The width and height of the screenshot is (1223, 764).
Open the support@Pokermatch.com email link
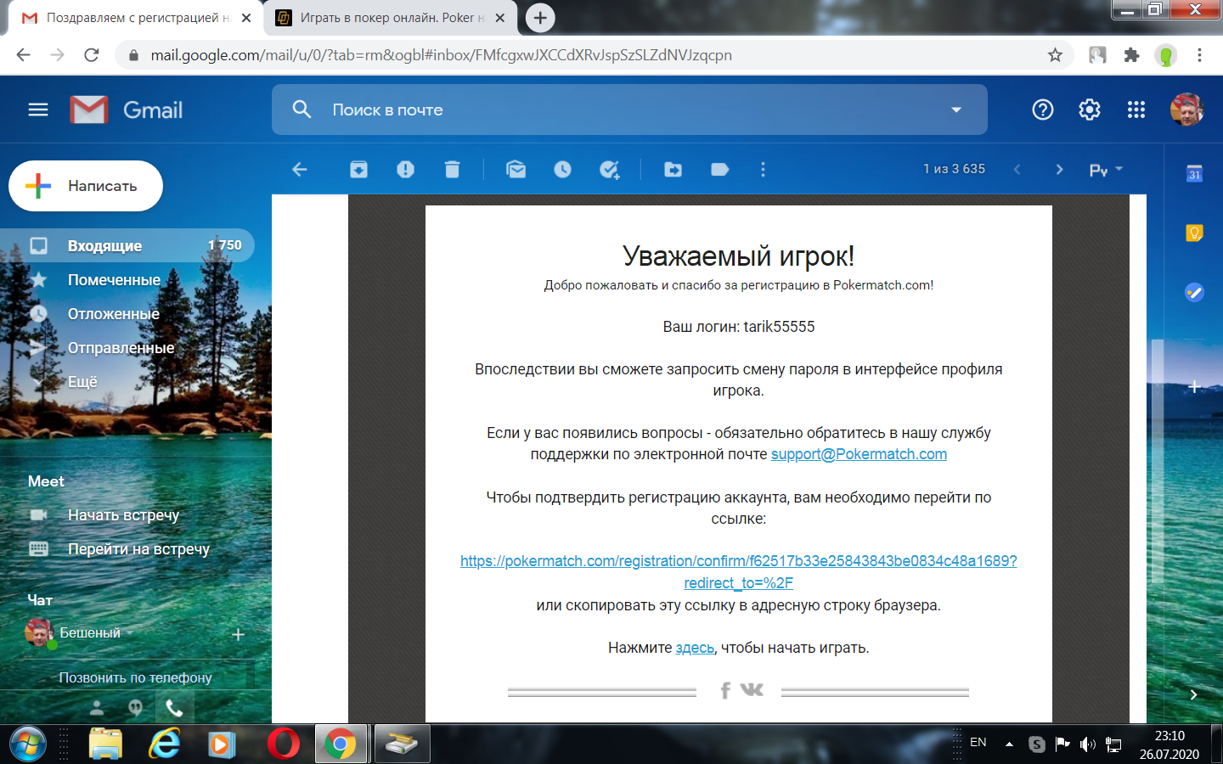click(x=859, y=454)
